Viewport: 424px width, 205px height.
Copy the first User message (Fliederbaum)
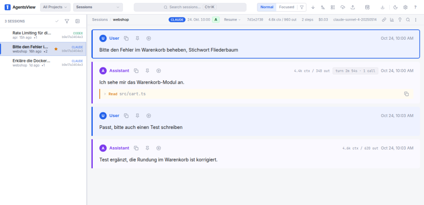pyautogui.click(x=126, y=38)
